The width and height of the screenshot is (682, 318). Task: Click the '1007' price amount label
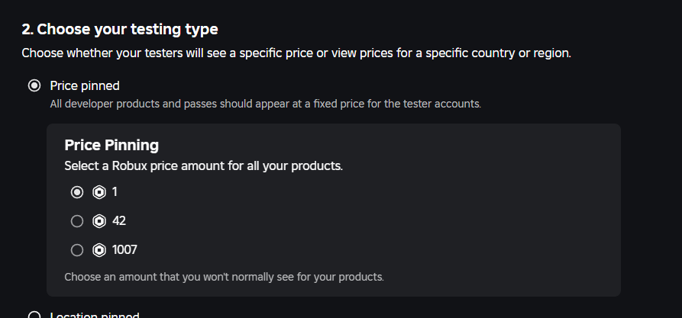124,250
